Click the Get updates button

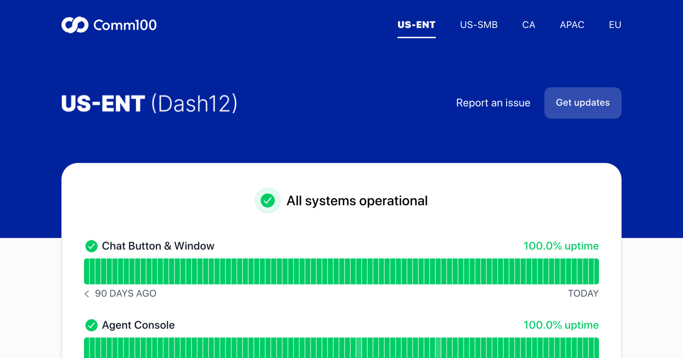pos(583,103)
